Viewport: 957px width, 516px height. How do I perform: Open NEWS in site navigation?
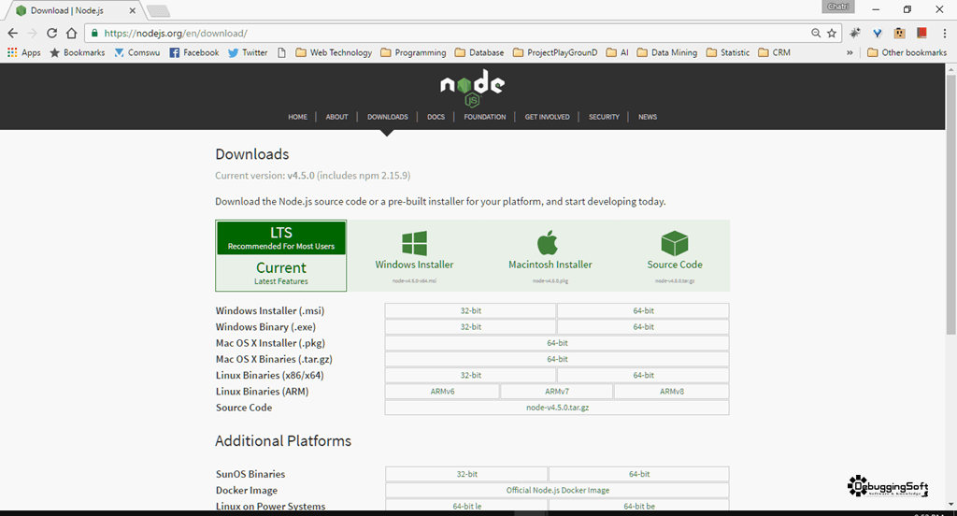tap(648, 117)
